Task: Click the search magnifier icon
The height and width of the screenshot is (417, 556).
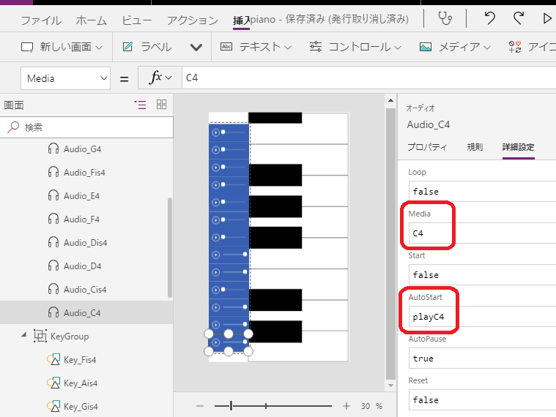Action: tap(13, 127)
